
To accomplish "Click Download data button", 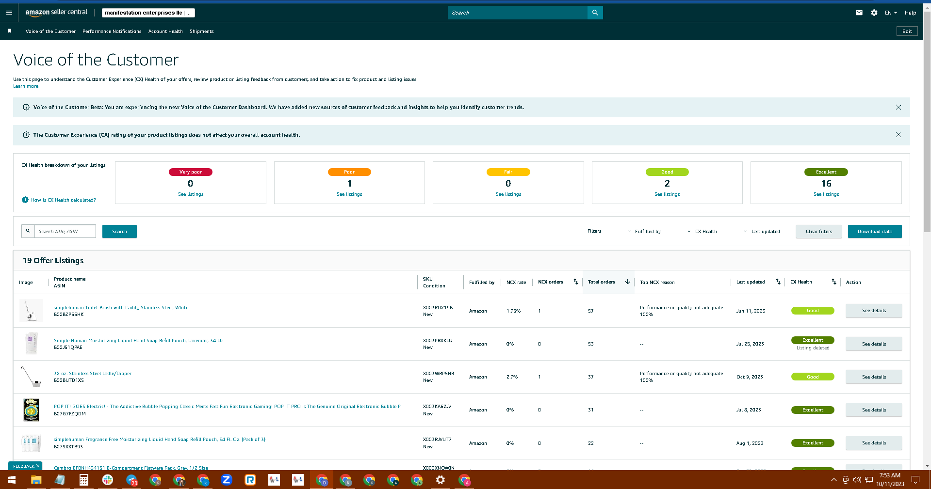I will (x=875, y=232).
